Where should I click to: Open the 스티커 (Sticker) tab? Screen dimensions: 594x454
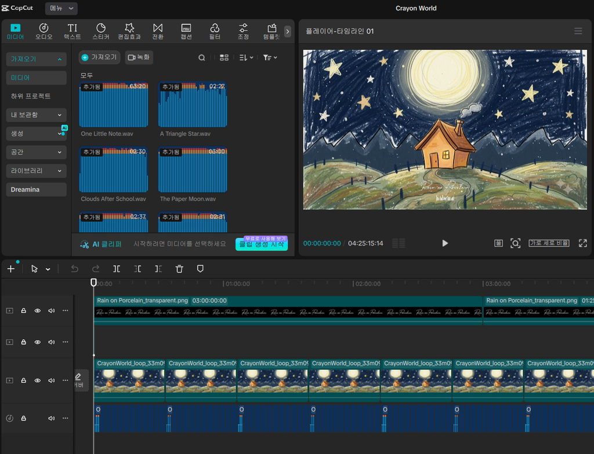[x=101, y=31]
